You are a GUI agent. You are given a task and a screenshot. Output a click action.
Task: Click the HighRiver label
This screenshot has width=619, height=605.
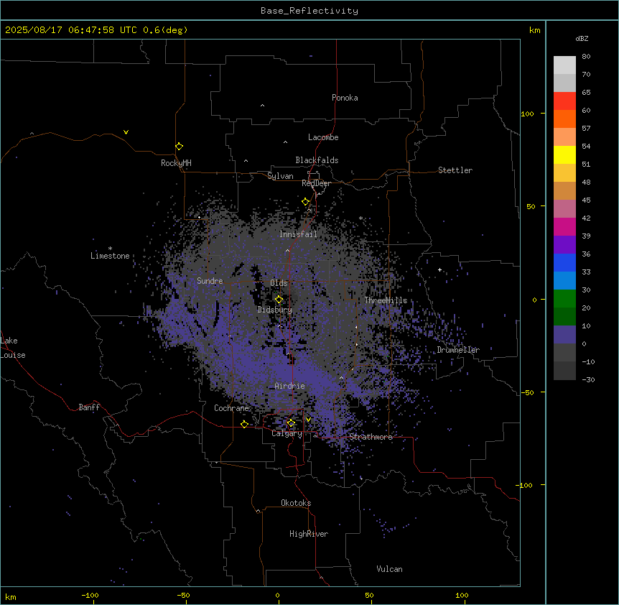pyautogui.click(x=309, y=534)
